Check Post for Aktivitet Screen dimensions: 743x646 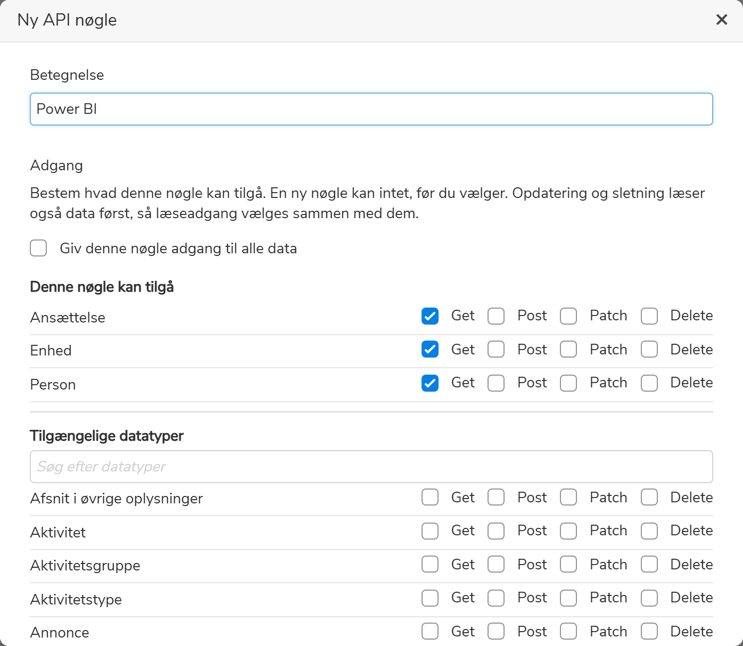[x=496, y=531]
